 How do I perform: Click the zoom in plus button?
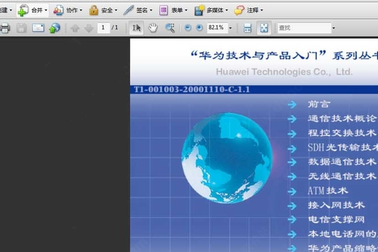coord(199,28)
